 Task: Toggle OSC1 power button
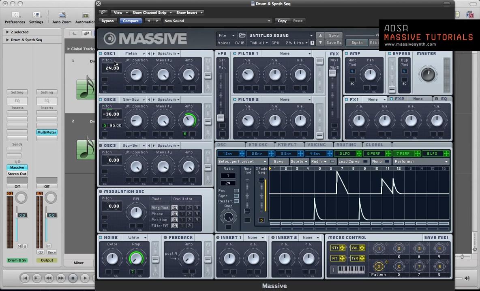coord(101,53)
